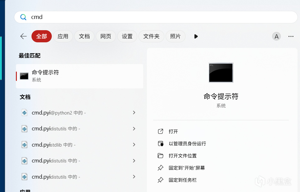Screen dimensions: 300x192
Task: Switch to the 应用 filter tab
Action: point(63,36)
